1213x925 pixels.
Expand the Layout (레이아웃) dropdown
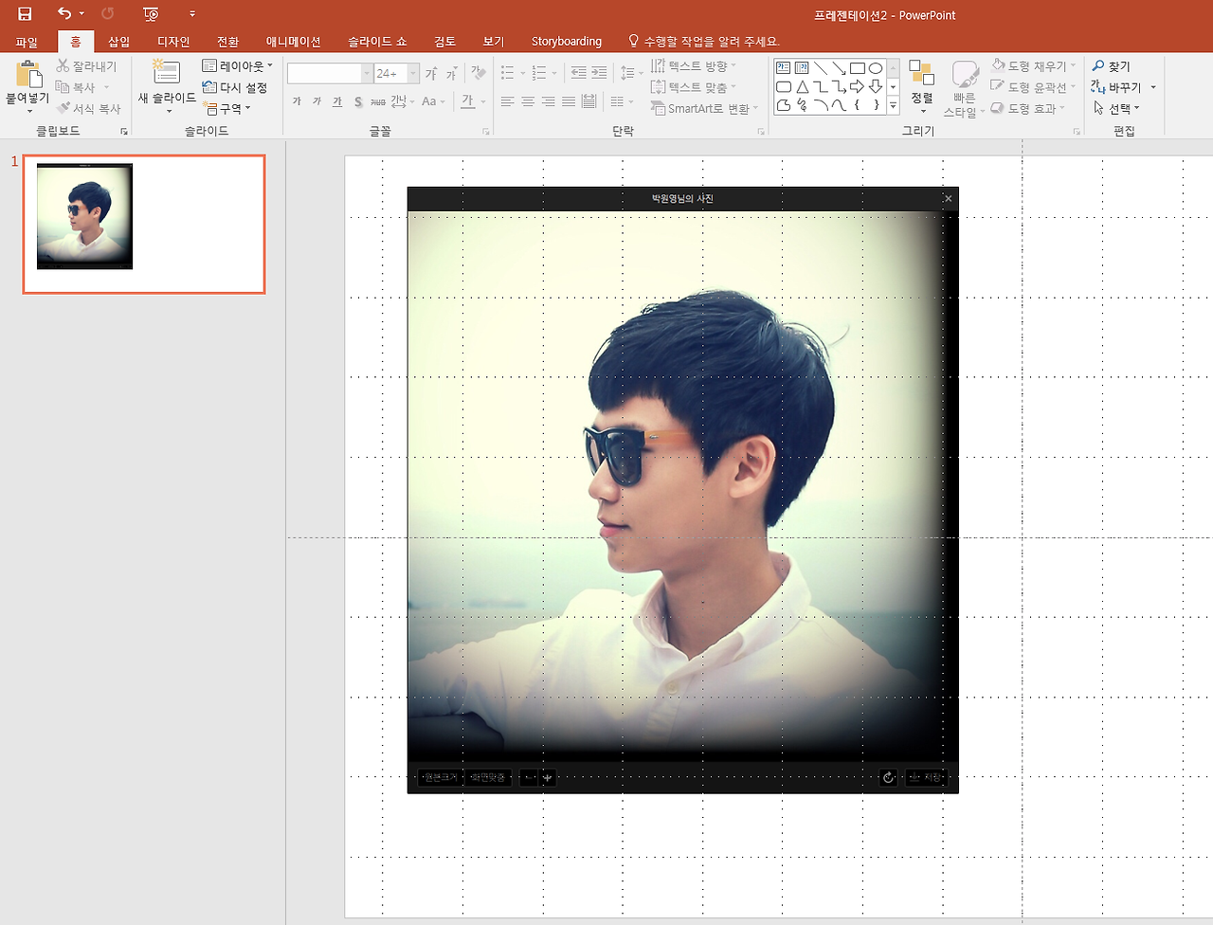pyautogui.click(x=237, y=66)
